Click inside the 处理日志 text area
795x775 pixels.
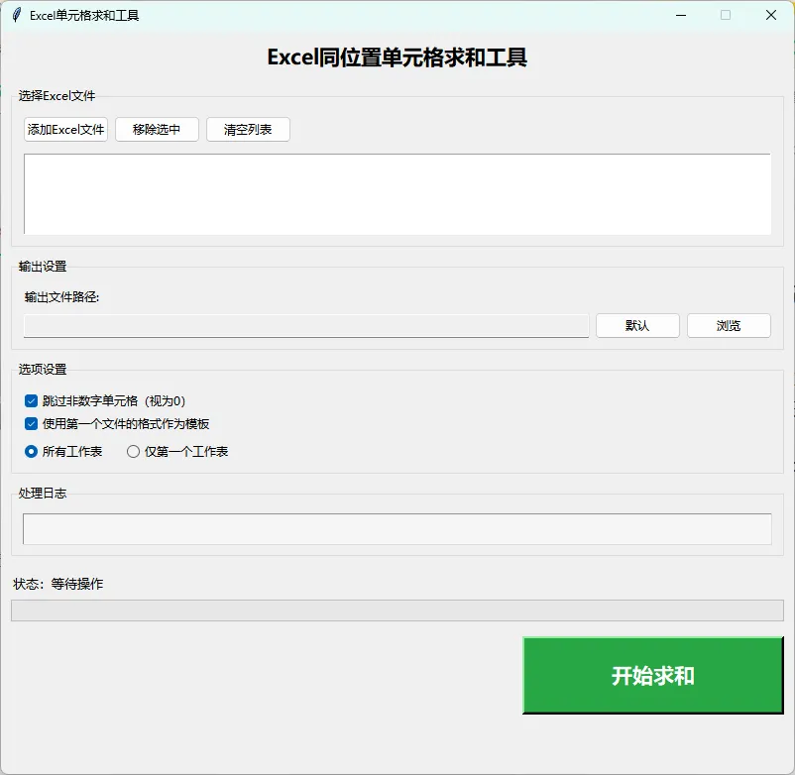(397, 529)
